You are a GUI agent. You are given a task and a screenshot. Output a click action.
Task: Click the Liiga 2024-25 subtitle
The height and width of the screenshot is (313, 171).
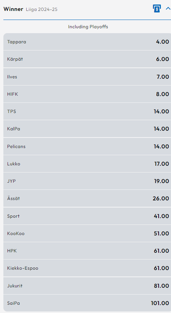(42, 9)
